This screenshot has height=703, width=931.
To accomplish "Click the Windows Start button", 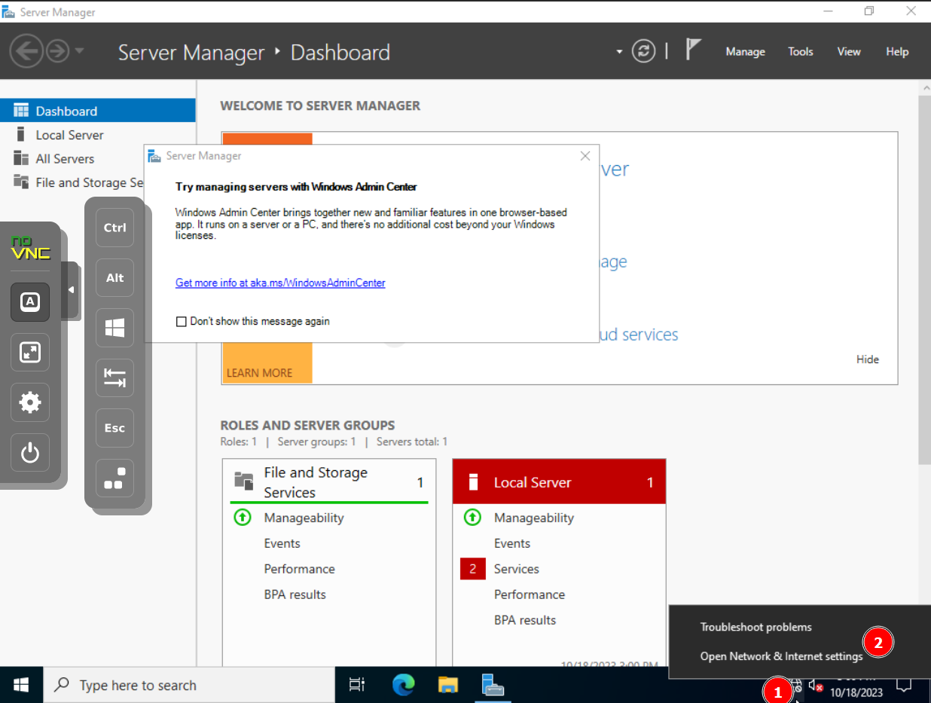I will click(21, 685).
